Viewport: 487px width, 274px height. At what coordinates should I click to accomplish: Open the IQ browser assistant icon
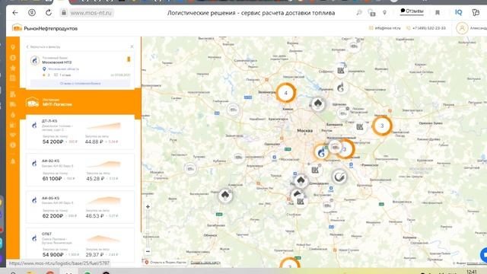pos(458,12)
